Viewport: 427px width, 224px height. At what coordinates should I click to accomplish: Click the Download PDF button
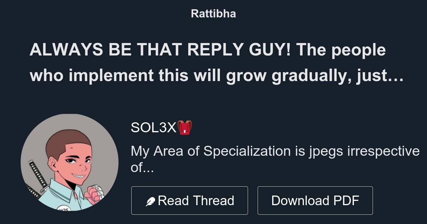click(315, 200)
